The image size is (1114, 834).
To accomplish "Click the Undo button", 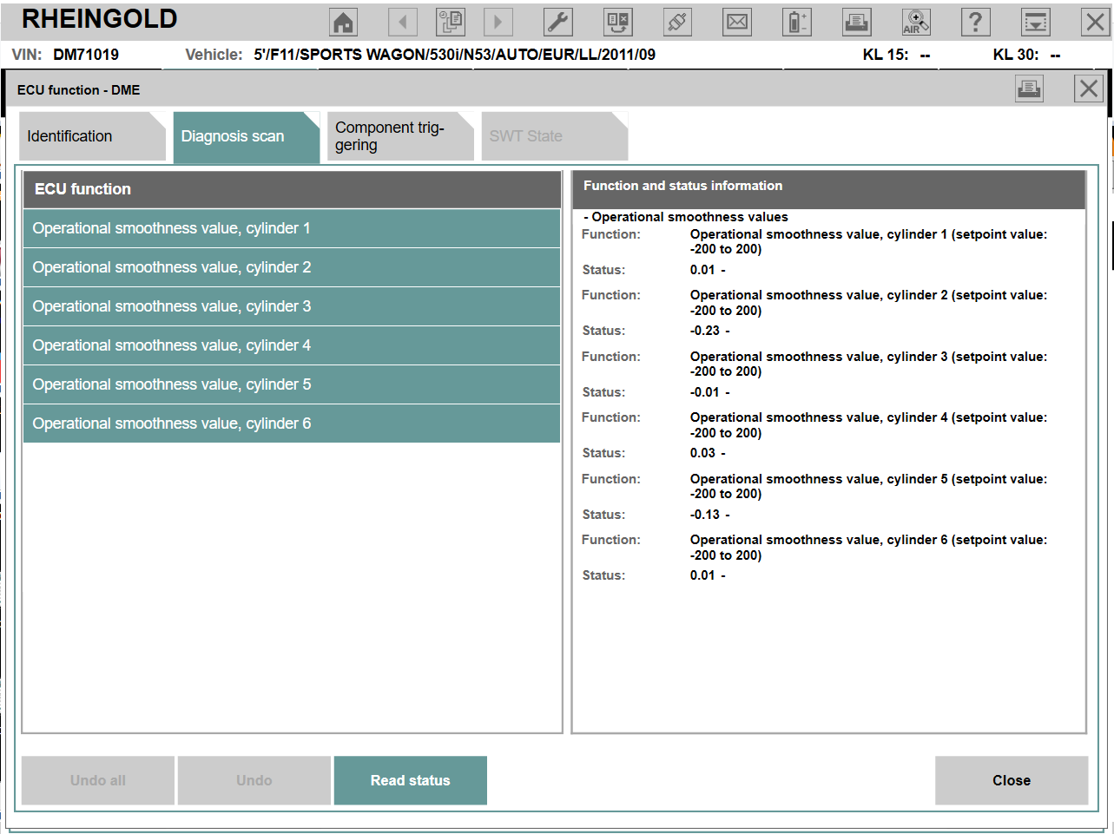I will (x=254, y=780).
